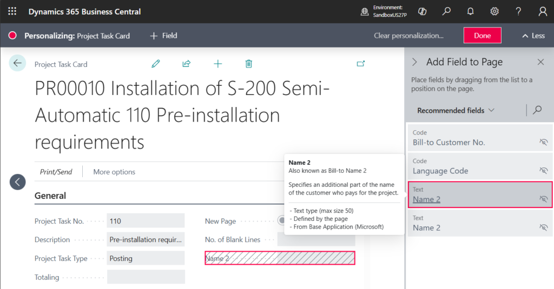Open the Recommended fields dropdown
Viewport: 554px width, 289px height.
pos(456,110)
